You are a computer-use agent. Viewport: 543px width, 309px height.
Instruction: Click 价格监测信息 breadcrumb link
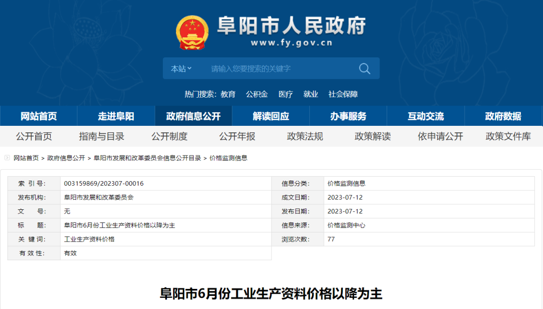click(x=228, y=158)
